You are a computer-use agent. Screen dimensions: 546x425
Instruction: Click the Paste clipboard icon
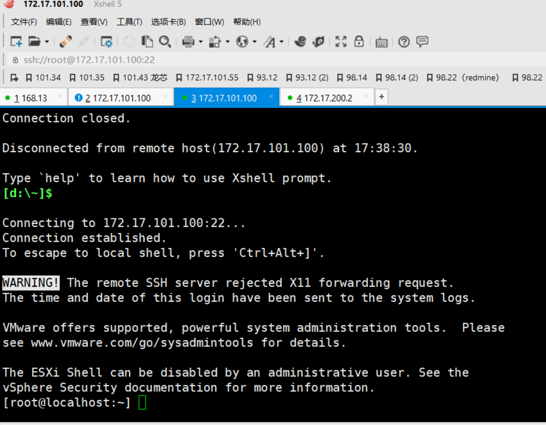147,42
